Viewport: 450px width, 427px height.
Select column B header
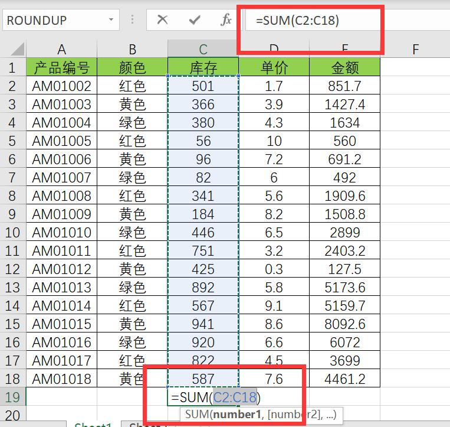[132, 49]
